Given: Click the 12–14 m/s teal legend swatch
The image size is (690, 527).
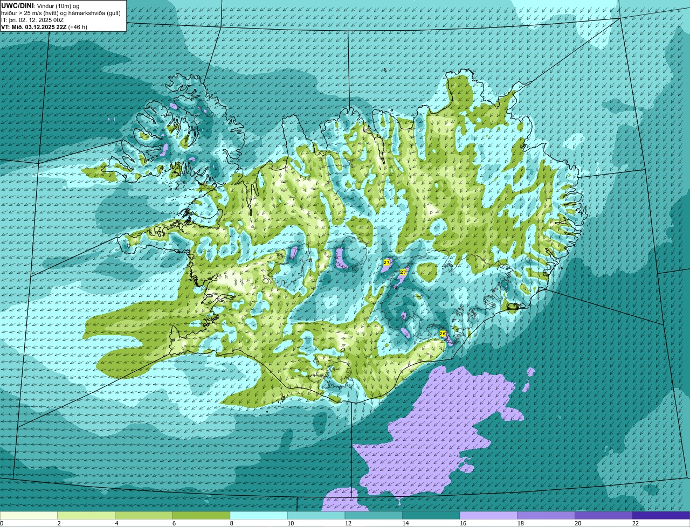Looking at the screenshot, I should pos(374,516).
